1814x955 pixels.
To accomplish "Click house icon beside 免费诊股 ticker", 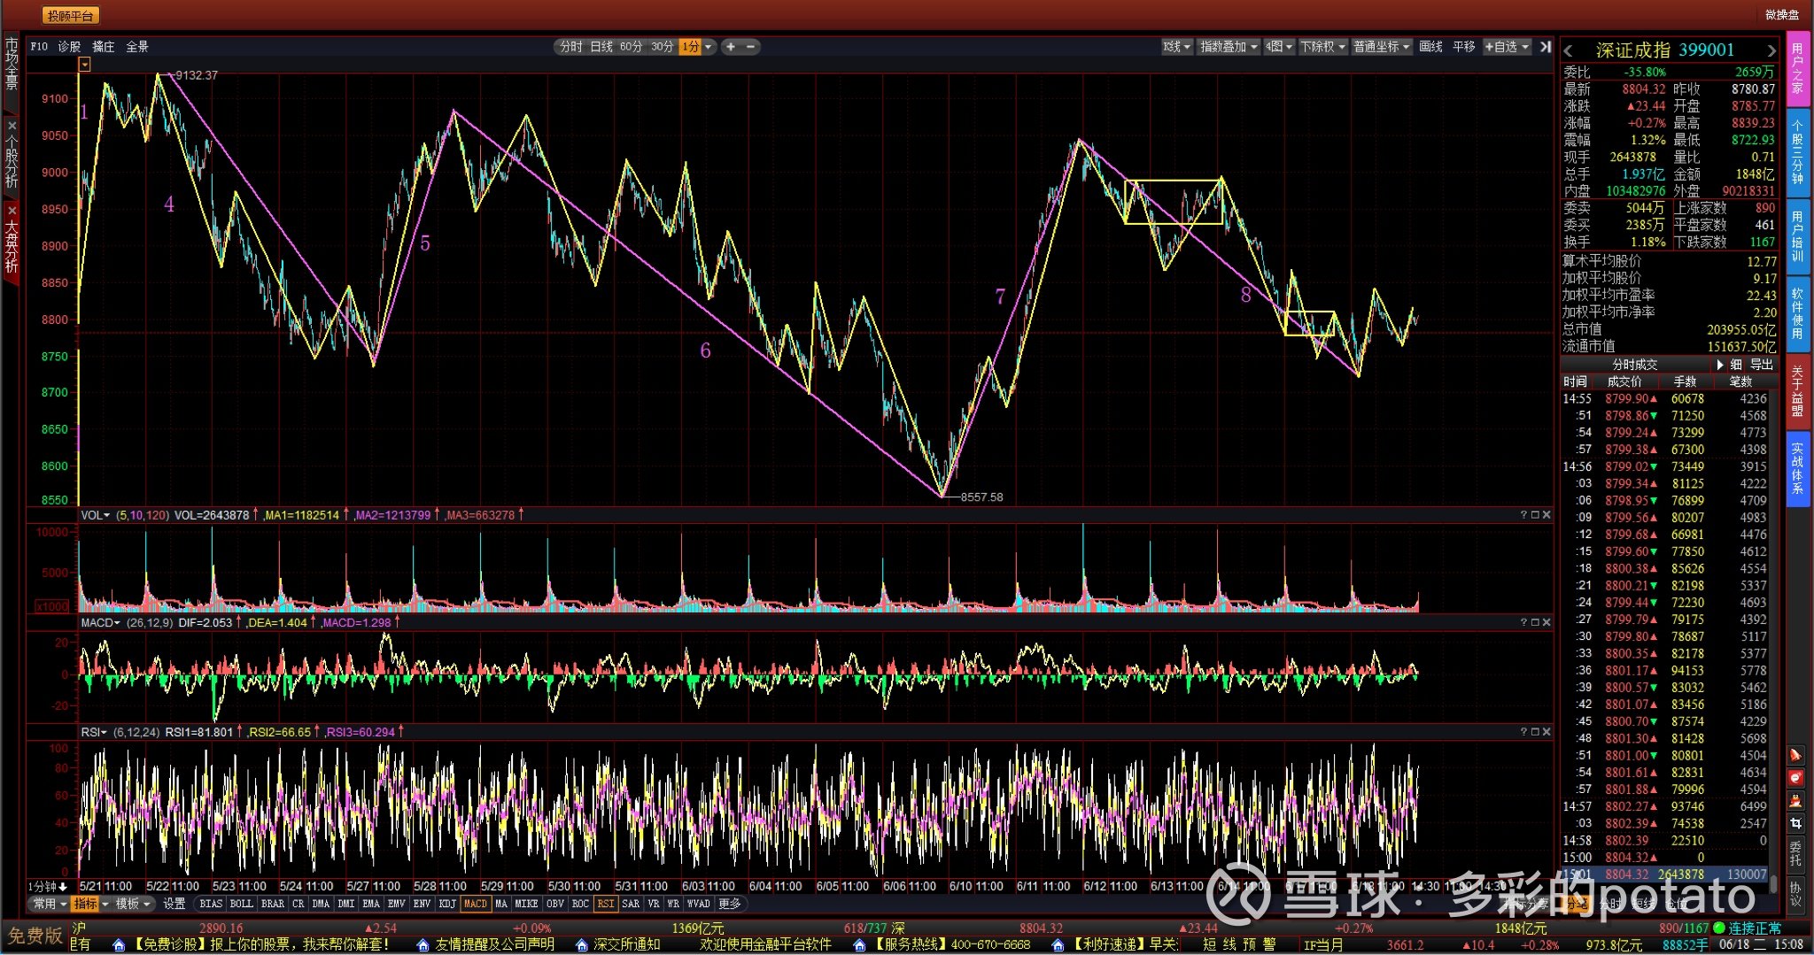I will tap(119, 945).
